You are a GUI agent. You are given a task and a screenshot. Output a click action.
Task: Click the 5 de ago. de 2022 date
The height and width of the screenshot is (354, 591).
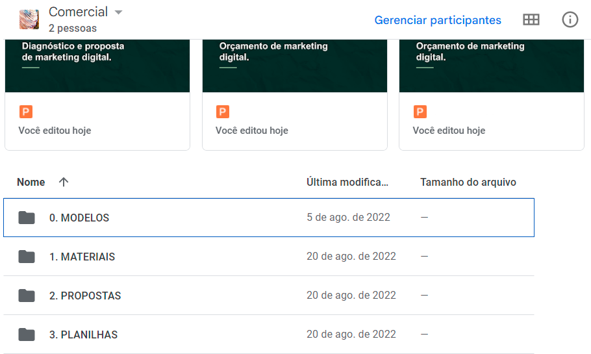[x=348, y=217]
